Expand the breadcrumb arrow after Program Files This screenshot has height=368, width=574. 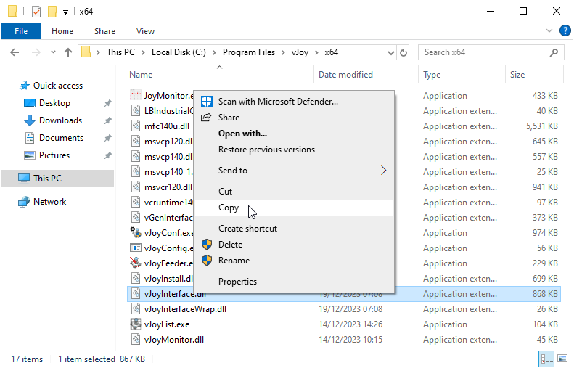283,53
